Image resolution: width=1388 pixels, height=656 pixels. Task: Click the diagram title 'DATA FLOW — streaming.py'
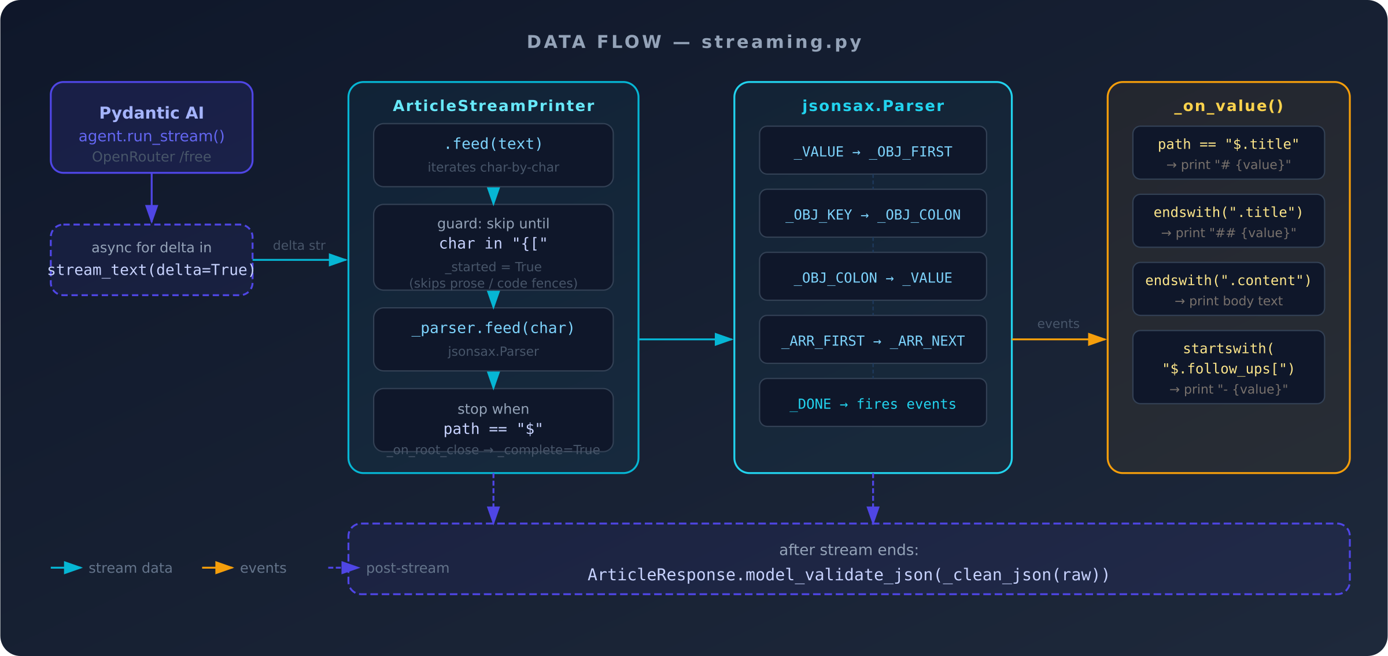[x=694, y=42]
